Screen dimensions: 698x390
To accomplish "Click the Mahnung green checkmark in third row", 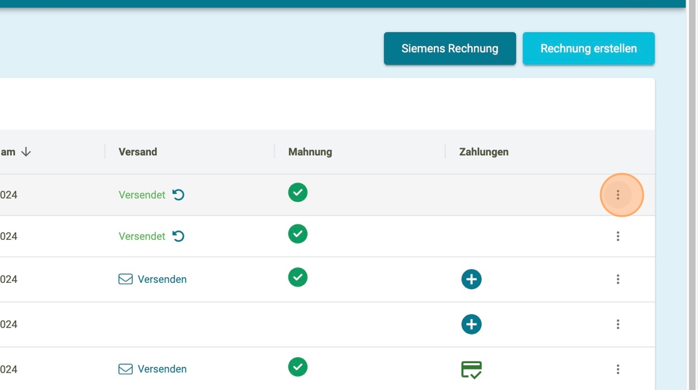I will tap(298, 277).
